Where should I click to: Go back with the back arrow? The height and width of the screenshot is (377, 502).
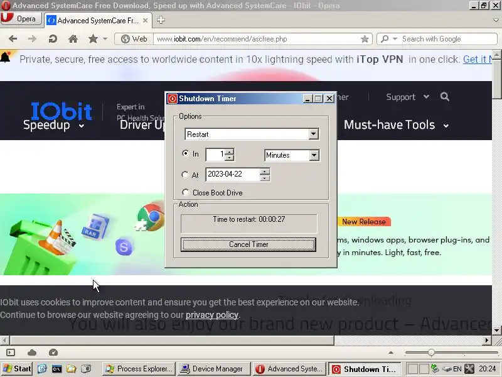click(x=13, y=39)
